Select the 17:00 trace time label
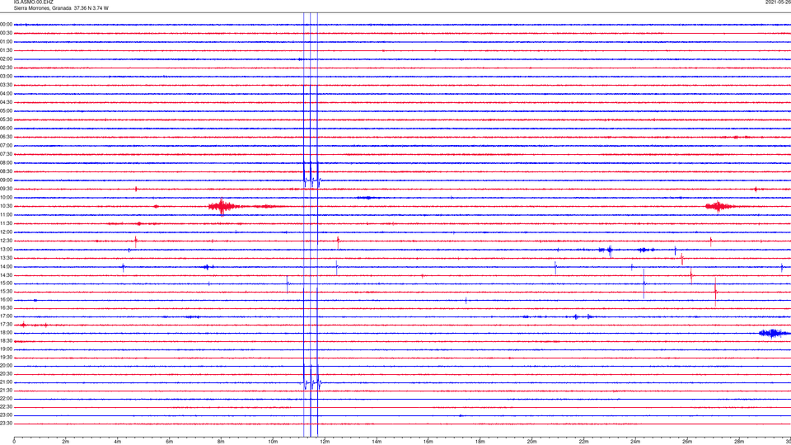791x445 pixels. 6,316
